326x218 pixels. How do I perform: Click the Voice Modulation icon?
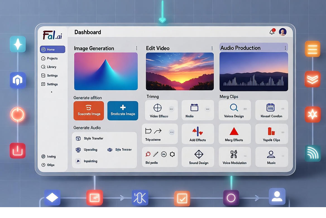(x=234, y=154)
